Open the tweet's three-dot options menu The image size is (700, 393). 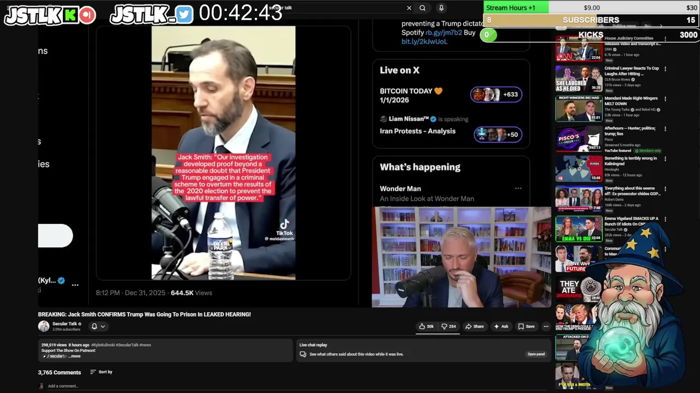pyautogui.click(x=75, y=285)
